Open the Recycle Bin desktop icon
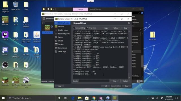The height and width of the screenshot is (101, 181). (x=16, y=6)
